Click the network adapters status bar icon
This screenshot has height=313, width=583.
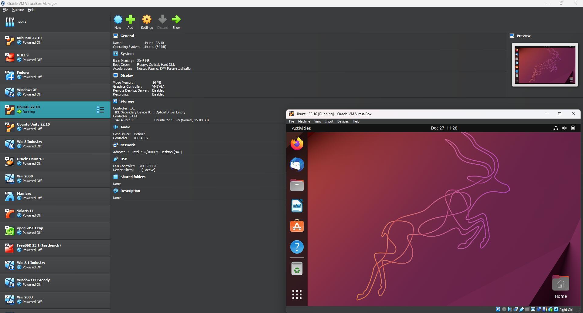(516, 309)
